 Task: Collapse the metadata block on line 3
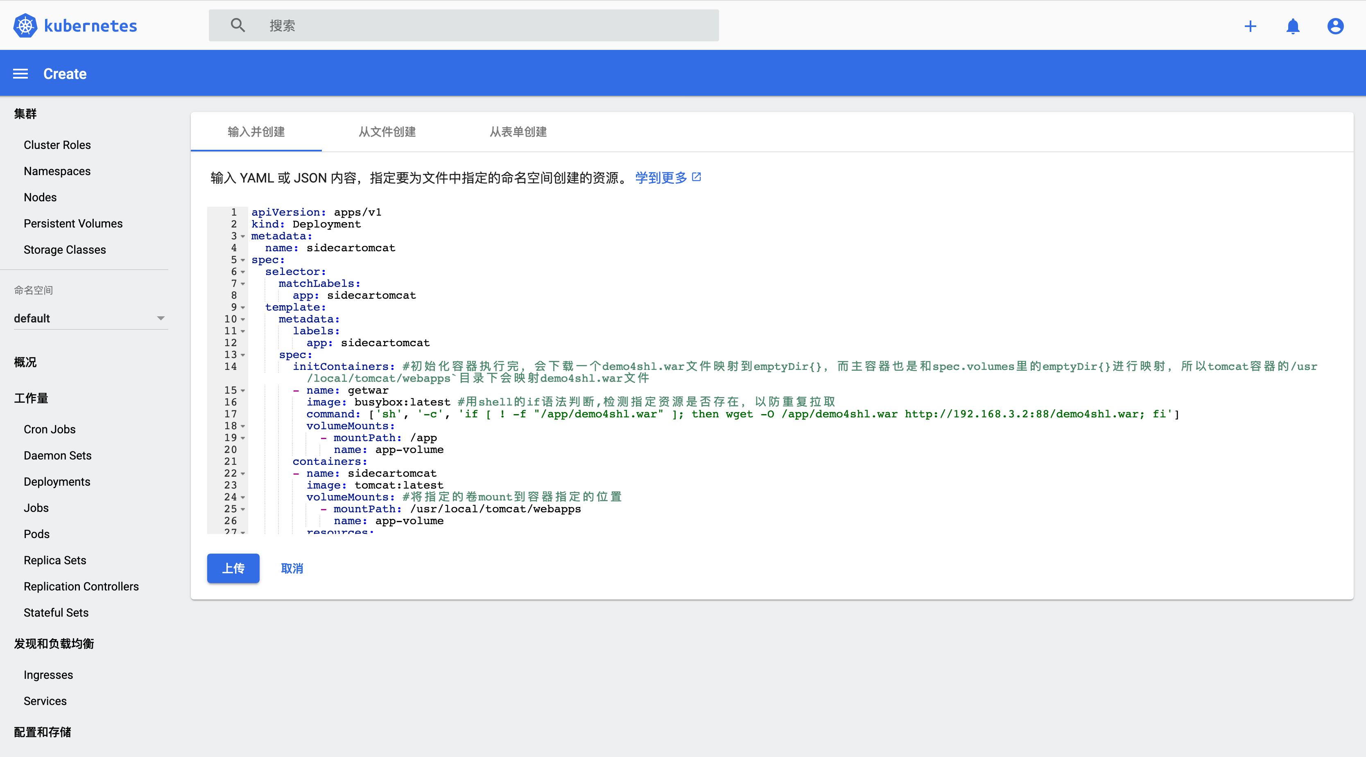point(243,237)
